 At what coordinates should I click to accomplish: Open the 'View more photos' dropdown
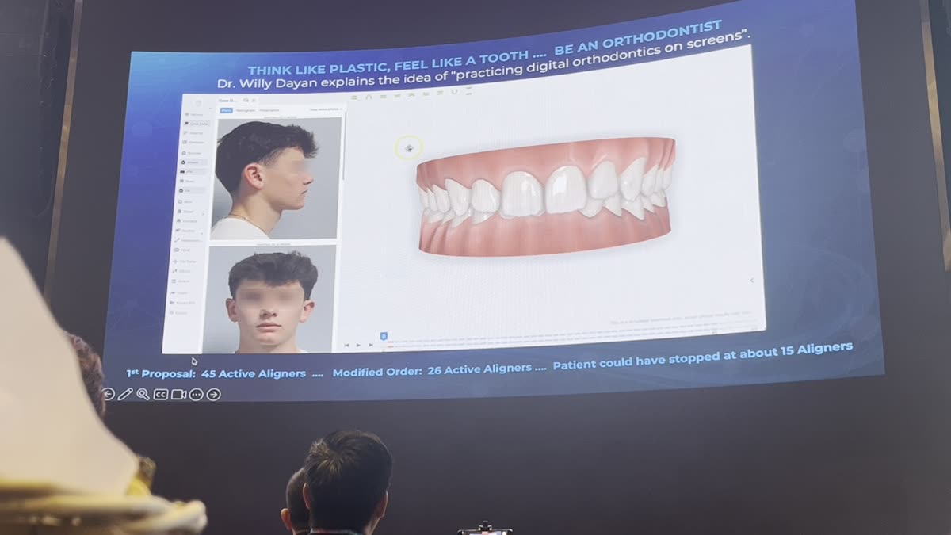pyautogui.click(x=325, y=109)
